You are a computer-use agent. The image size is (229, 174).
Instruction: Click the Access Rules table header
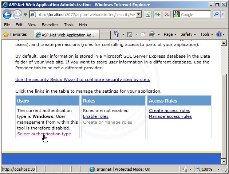coord(179,101)
